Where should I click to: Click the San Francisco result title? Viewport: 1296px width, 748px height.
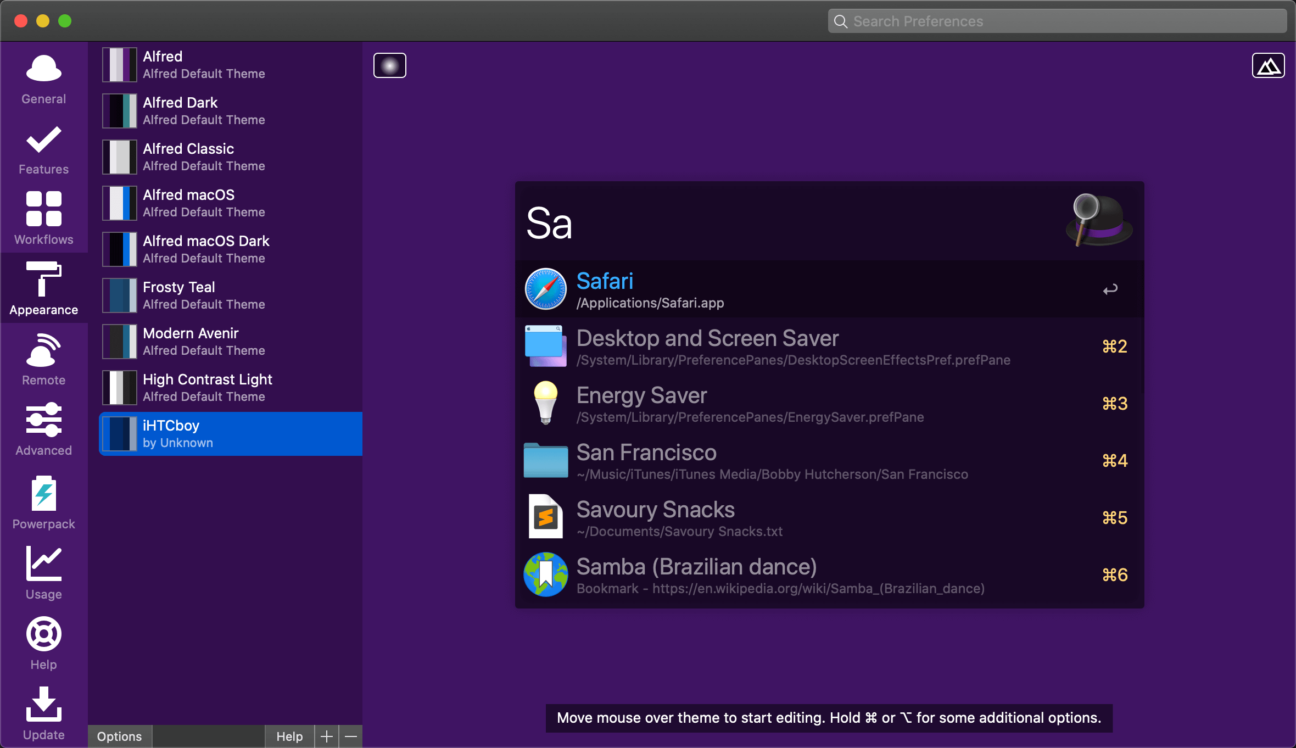(646, 453)
